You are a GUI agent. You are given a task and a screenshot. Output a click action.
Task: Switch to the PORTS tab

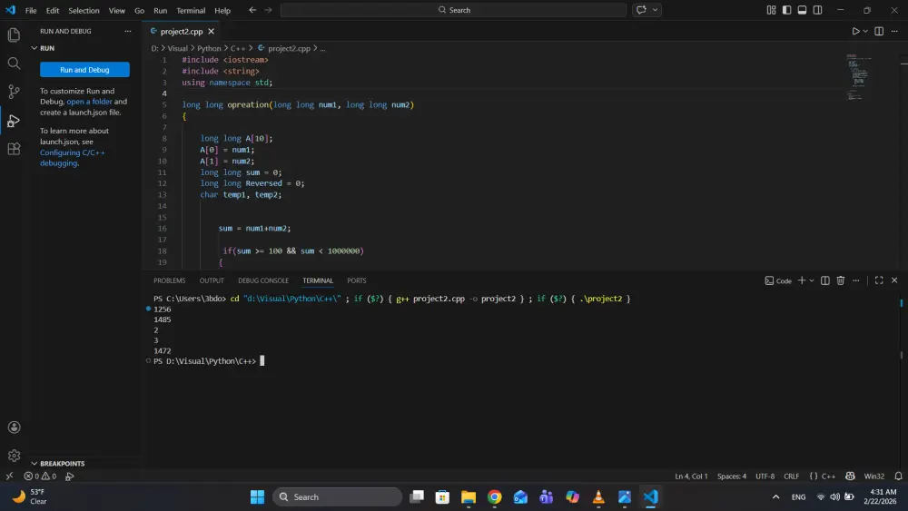click(357, 280)
